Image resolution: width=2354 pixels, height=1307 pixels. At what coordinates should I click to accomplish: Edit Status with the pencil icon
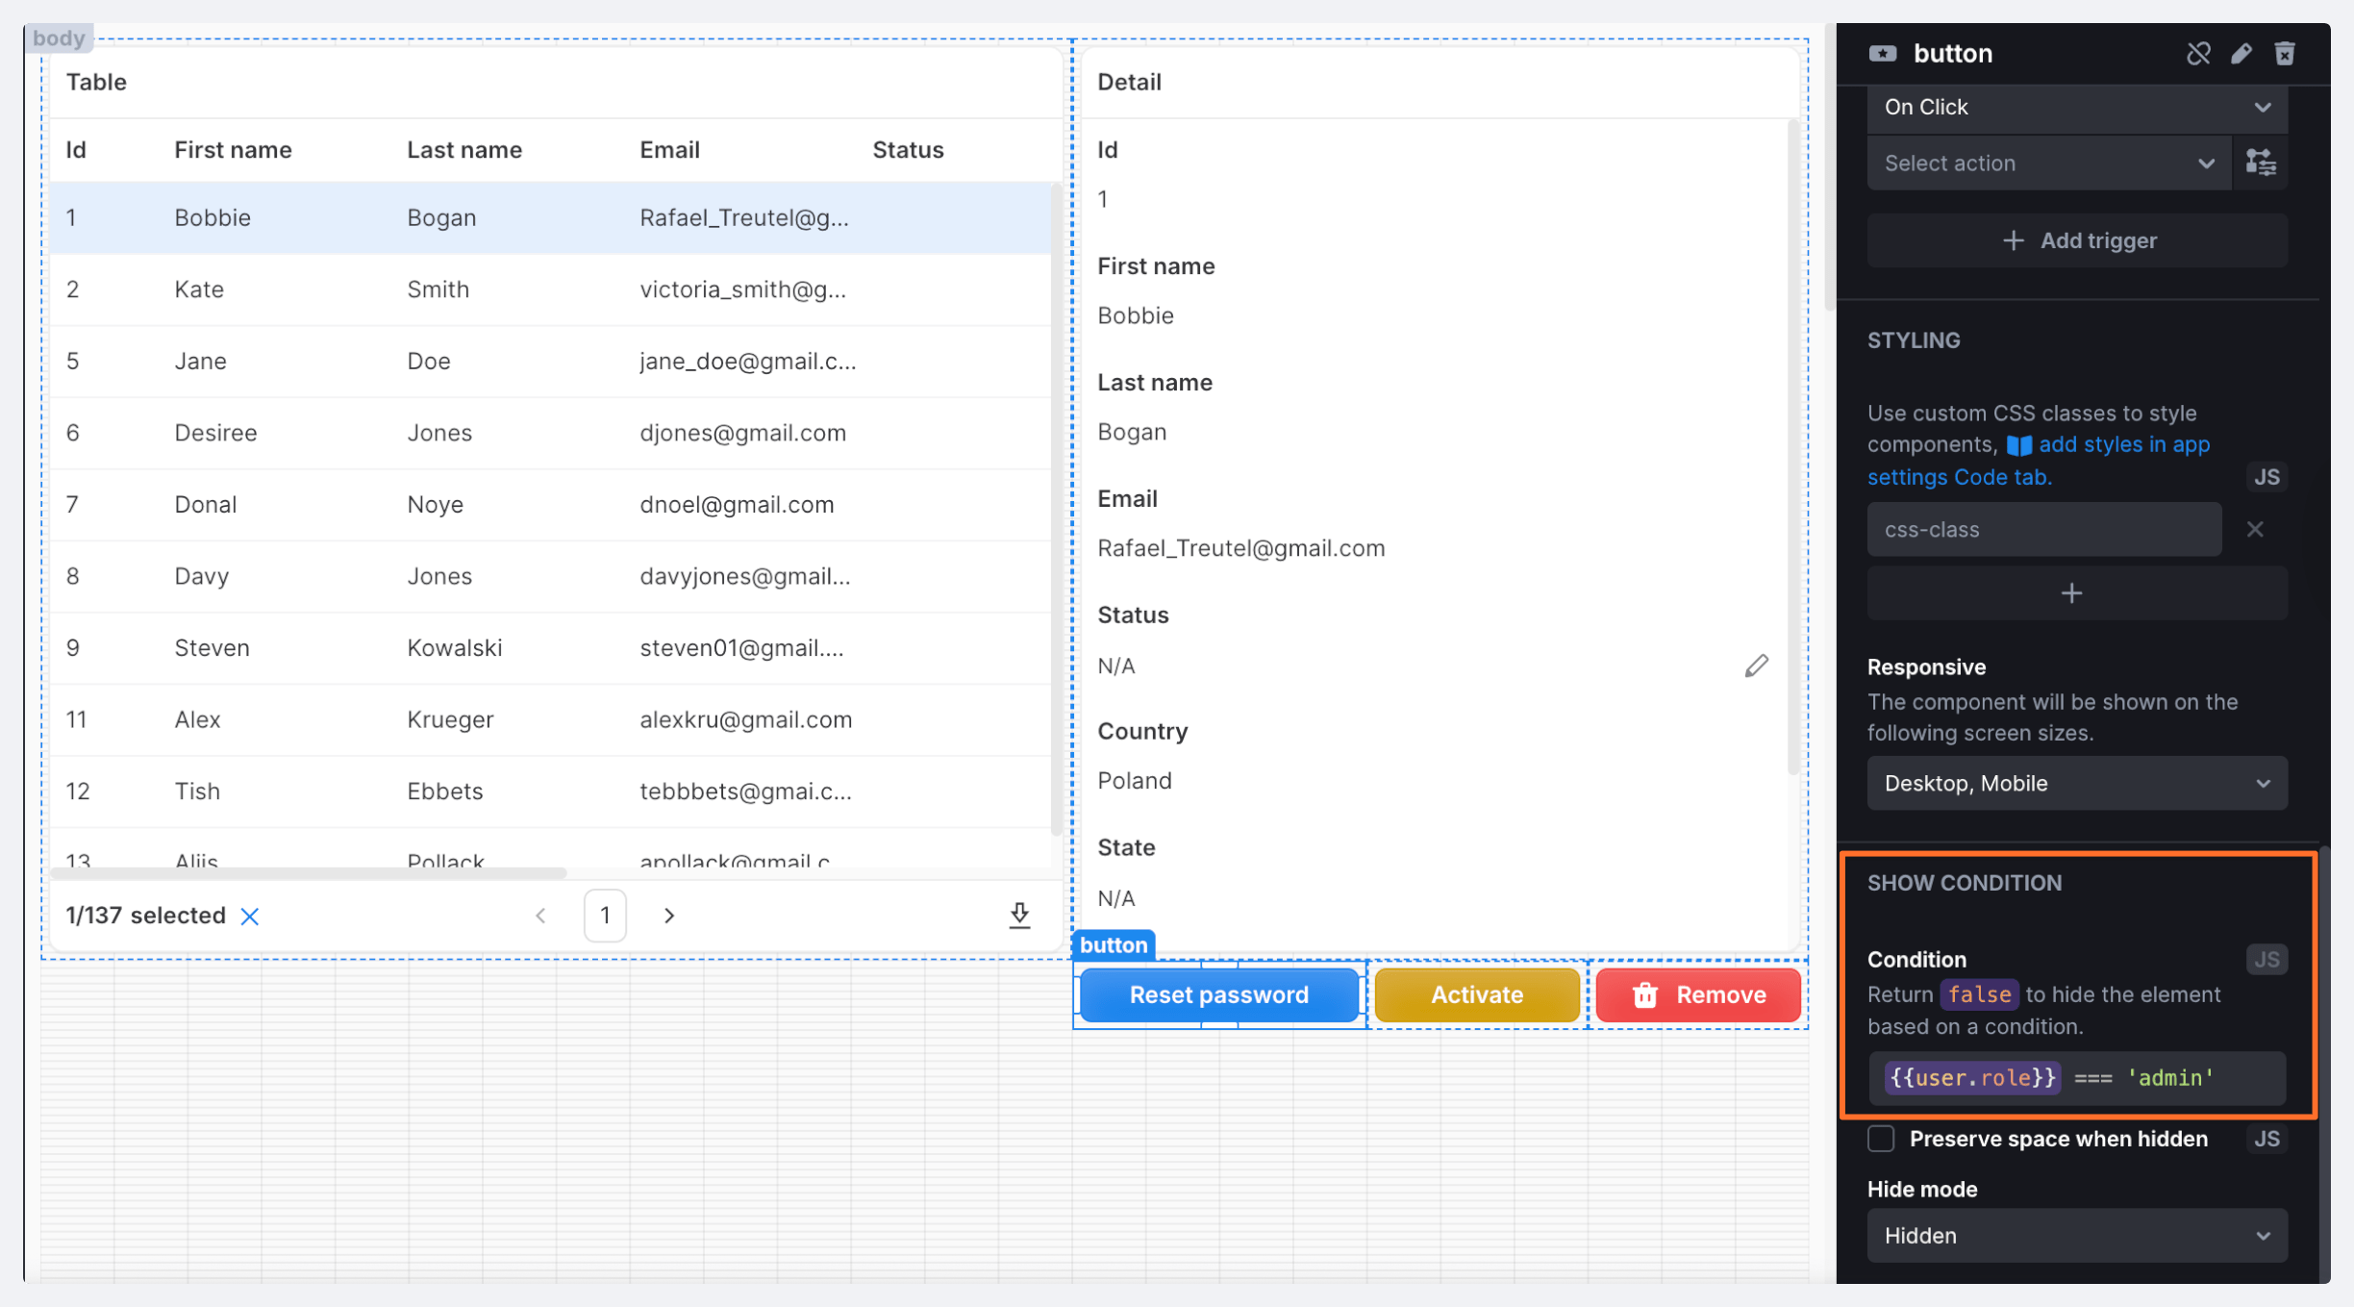(1756, 666)
